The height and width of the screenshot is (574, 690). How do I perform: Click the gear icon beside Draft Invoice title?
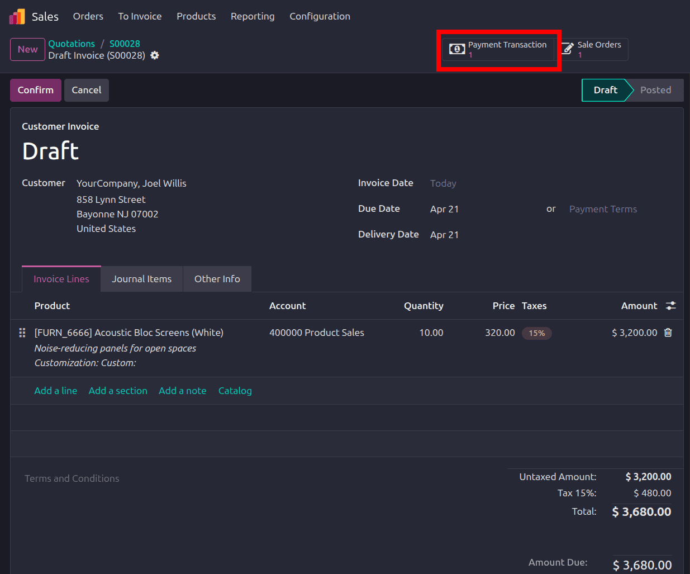coord(155,55)
